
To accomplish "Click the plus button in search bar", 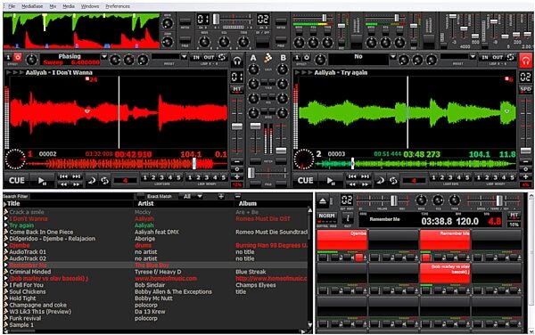I will (221, 196).
